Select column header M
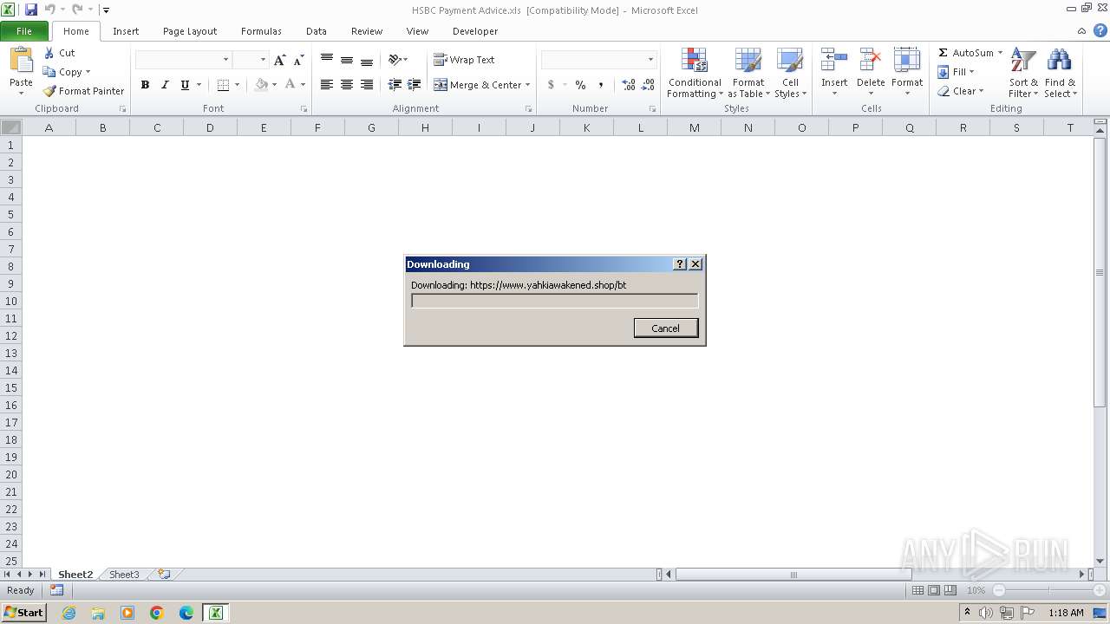Screen dimensions: 1110x624 695,127
